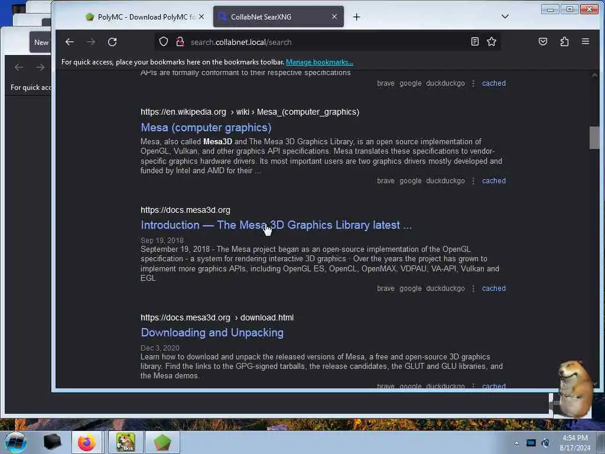Open the Windows Start orb
605x454 pixels.
16,442
